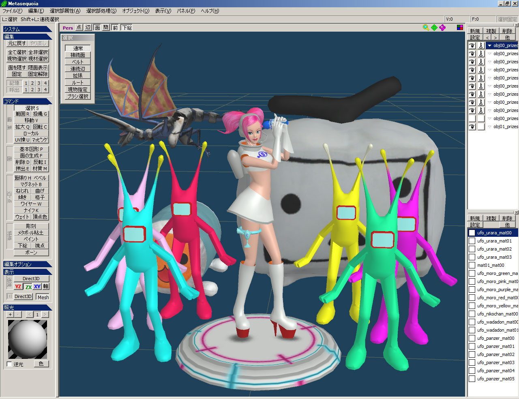Open the パネル(P) menu
The image size is (519, 399).
186,11
